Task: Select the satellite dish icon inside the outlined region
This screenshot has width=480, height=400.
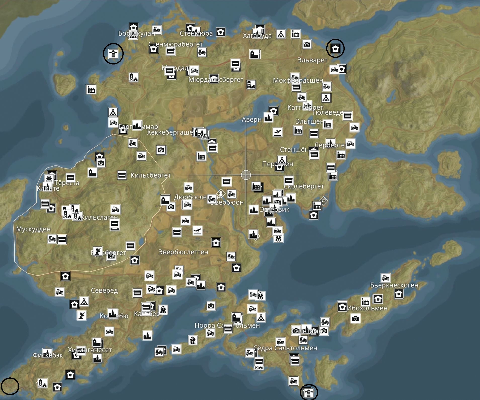Action: 98,251
